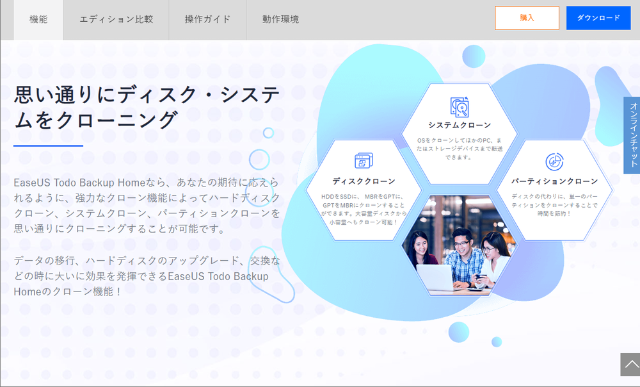The height and width of the screenshot is (387, 640).
Task: Click paragraph beginning データの移行
Action: coord(147,276)
